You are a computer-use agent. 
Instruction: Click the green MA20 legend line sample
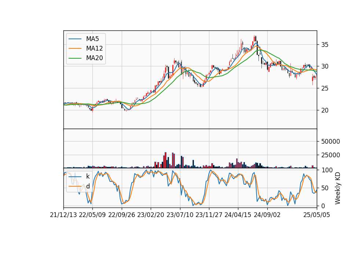pyautogui.click(x=75, y=58)
